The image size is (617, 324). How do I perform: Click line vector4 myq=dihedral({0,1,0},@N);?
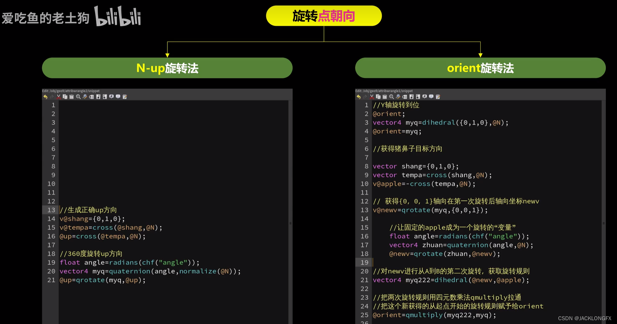(x=441, y=123)
